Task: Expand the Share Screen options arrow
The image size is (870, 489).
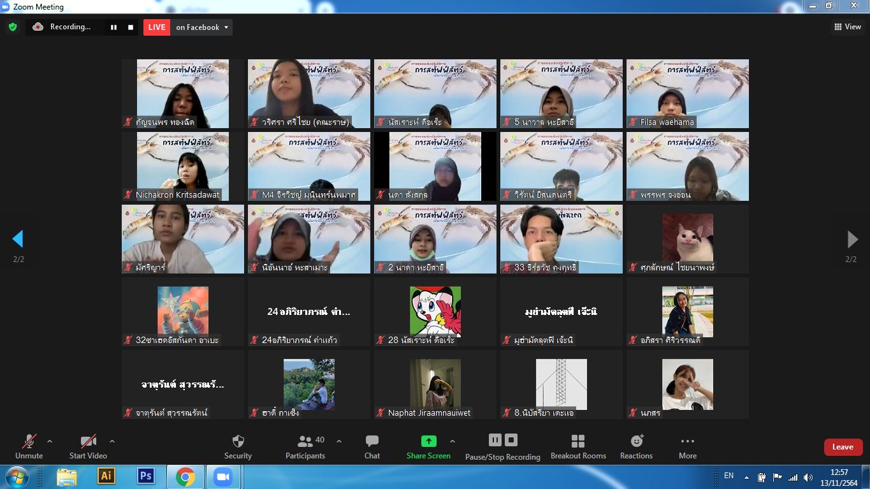Action: (x=453, y=441)
